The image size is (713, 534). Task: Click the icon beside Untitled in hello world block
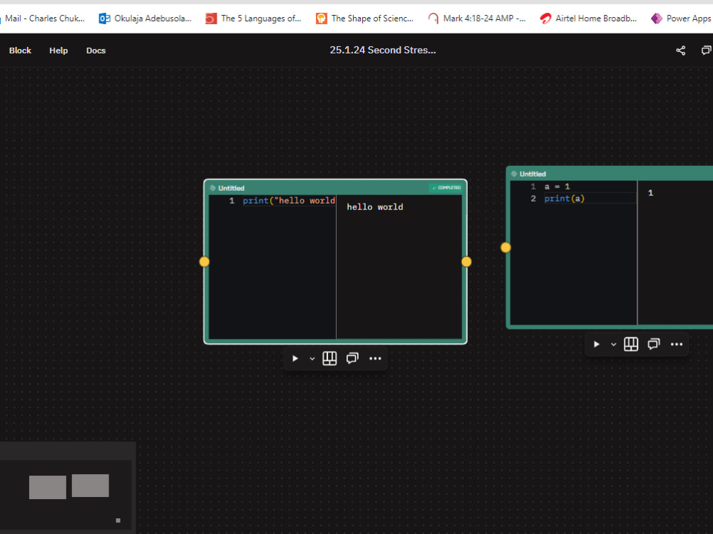212,188
